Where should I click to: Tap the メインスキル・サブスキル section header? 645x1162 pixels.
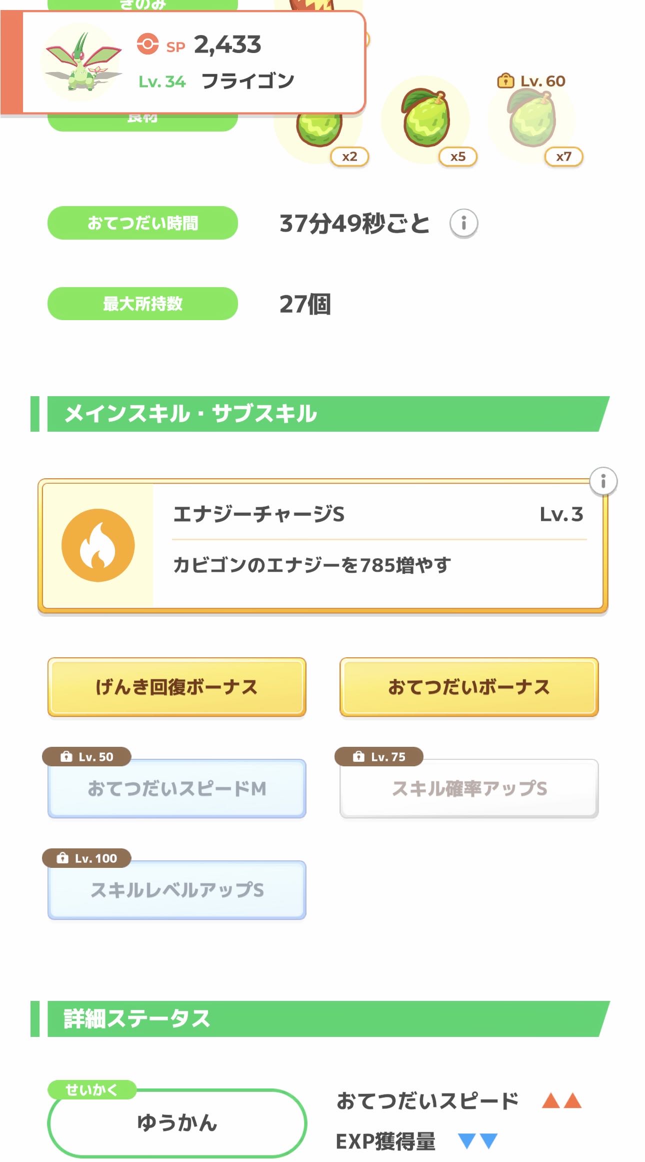click(320, 414)
